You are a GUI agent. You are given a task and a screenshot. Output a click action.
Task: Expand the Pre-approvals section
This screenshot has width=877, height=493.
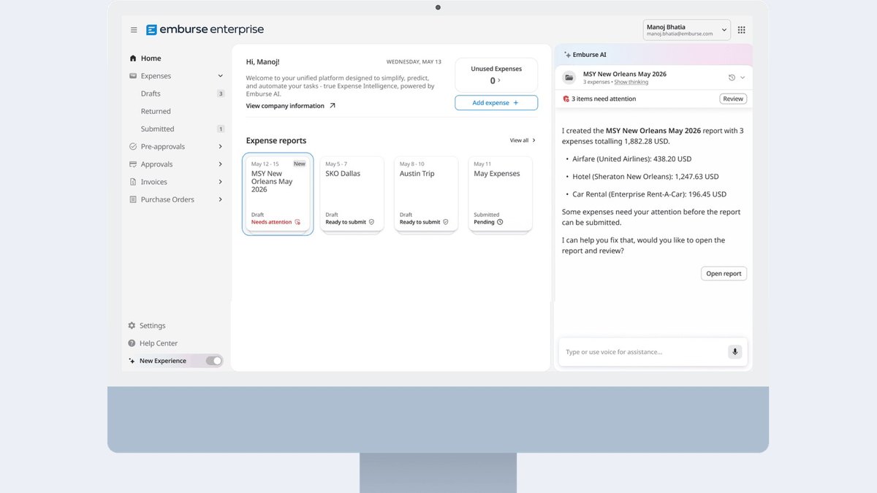(x=220, y=147)
